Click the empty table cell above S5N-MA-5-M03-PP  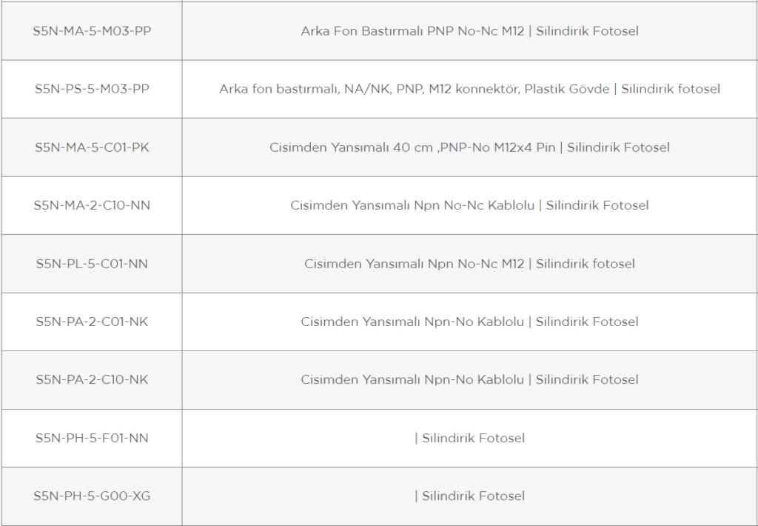coord(92,1)
